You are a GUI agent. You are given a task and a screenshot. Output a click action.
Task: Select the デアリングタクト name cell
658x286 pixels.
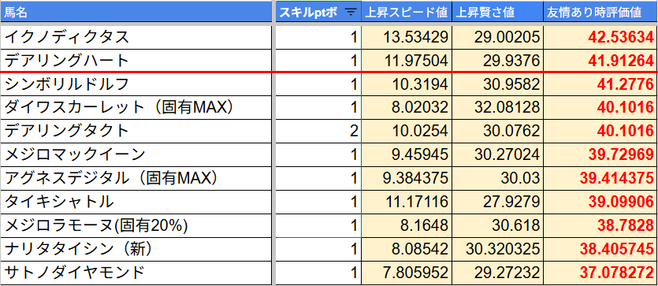[x=136, y=132]
